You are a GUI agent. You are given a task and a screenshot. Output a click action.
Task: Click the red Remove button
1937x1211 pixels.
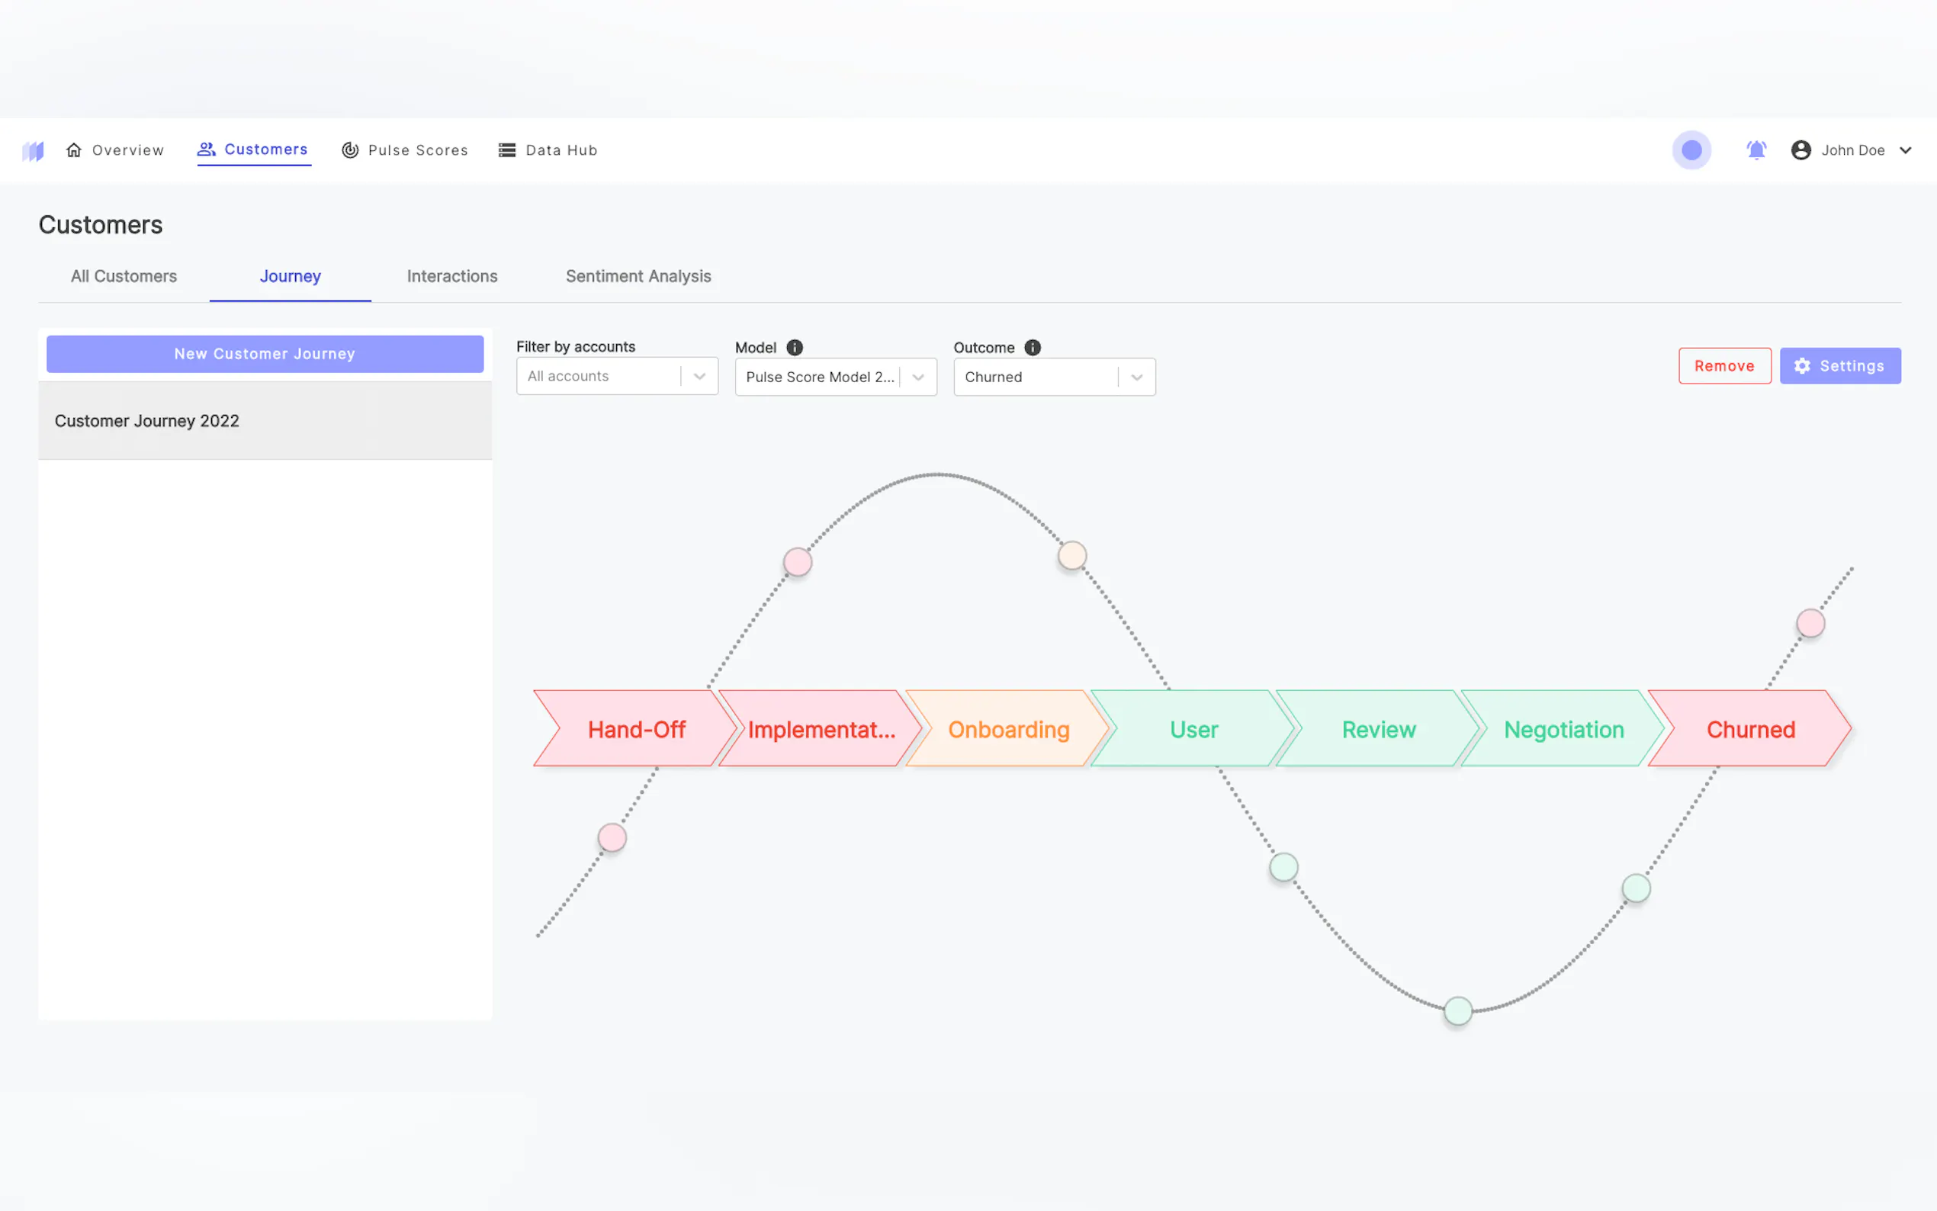click(x=1724, y=366)
